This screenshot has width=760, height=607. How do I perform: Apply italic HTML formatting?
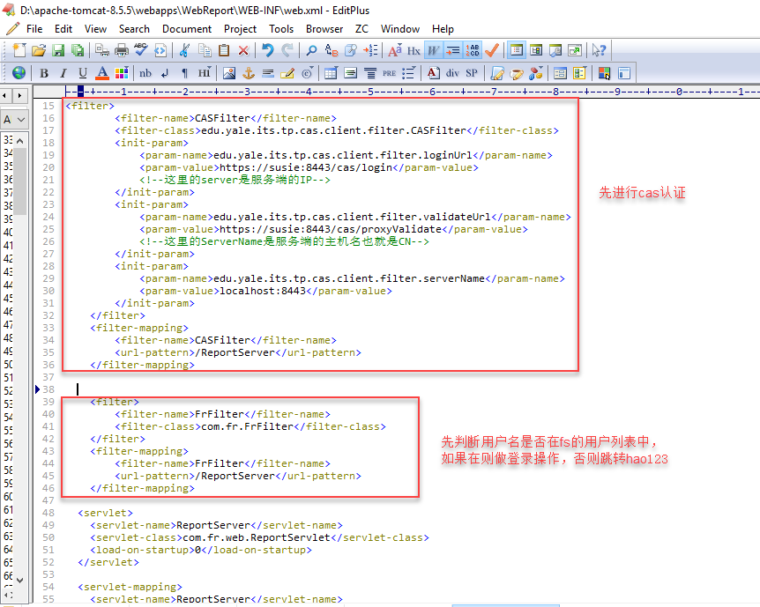click(63, 73)
